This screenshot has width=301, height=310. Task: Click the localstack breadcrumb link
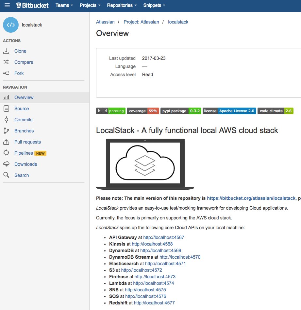point(178,22)
